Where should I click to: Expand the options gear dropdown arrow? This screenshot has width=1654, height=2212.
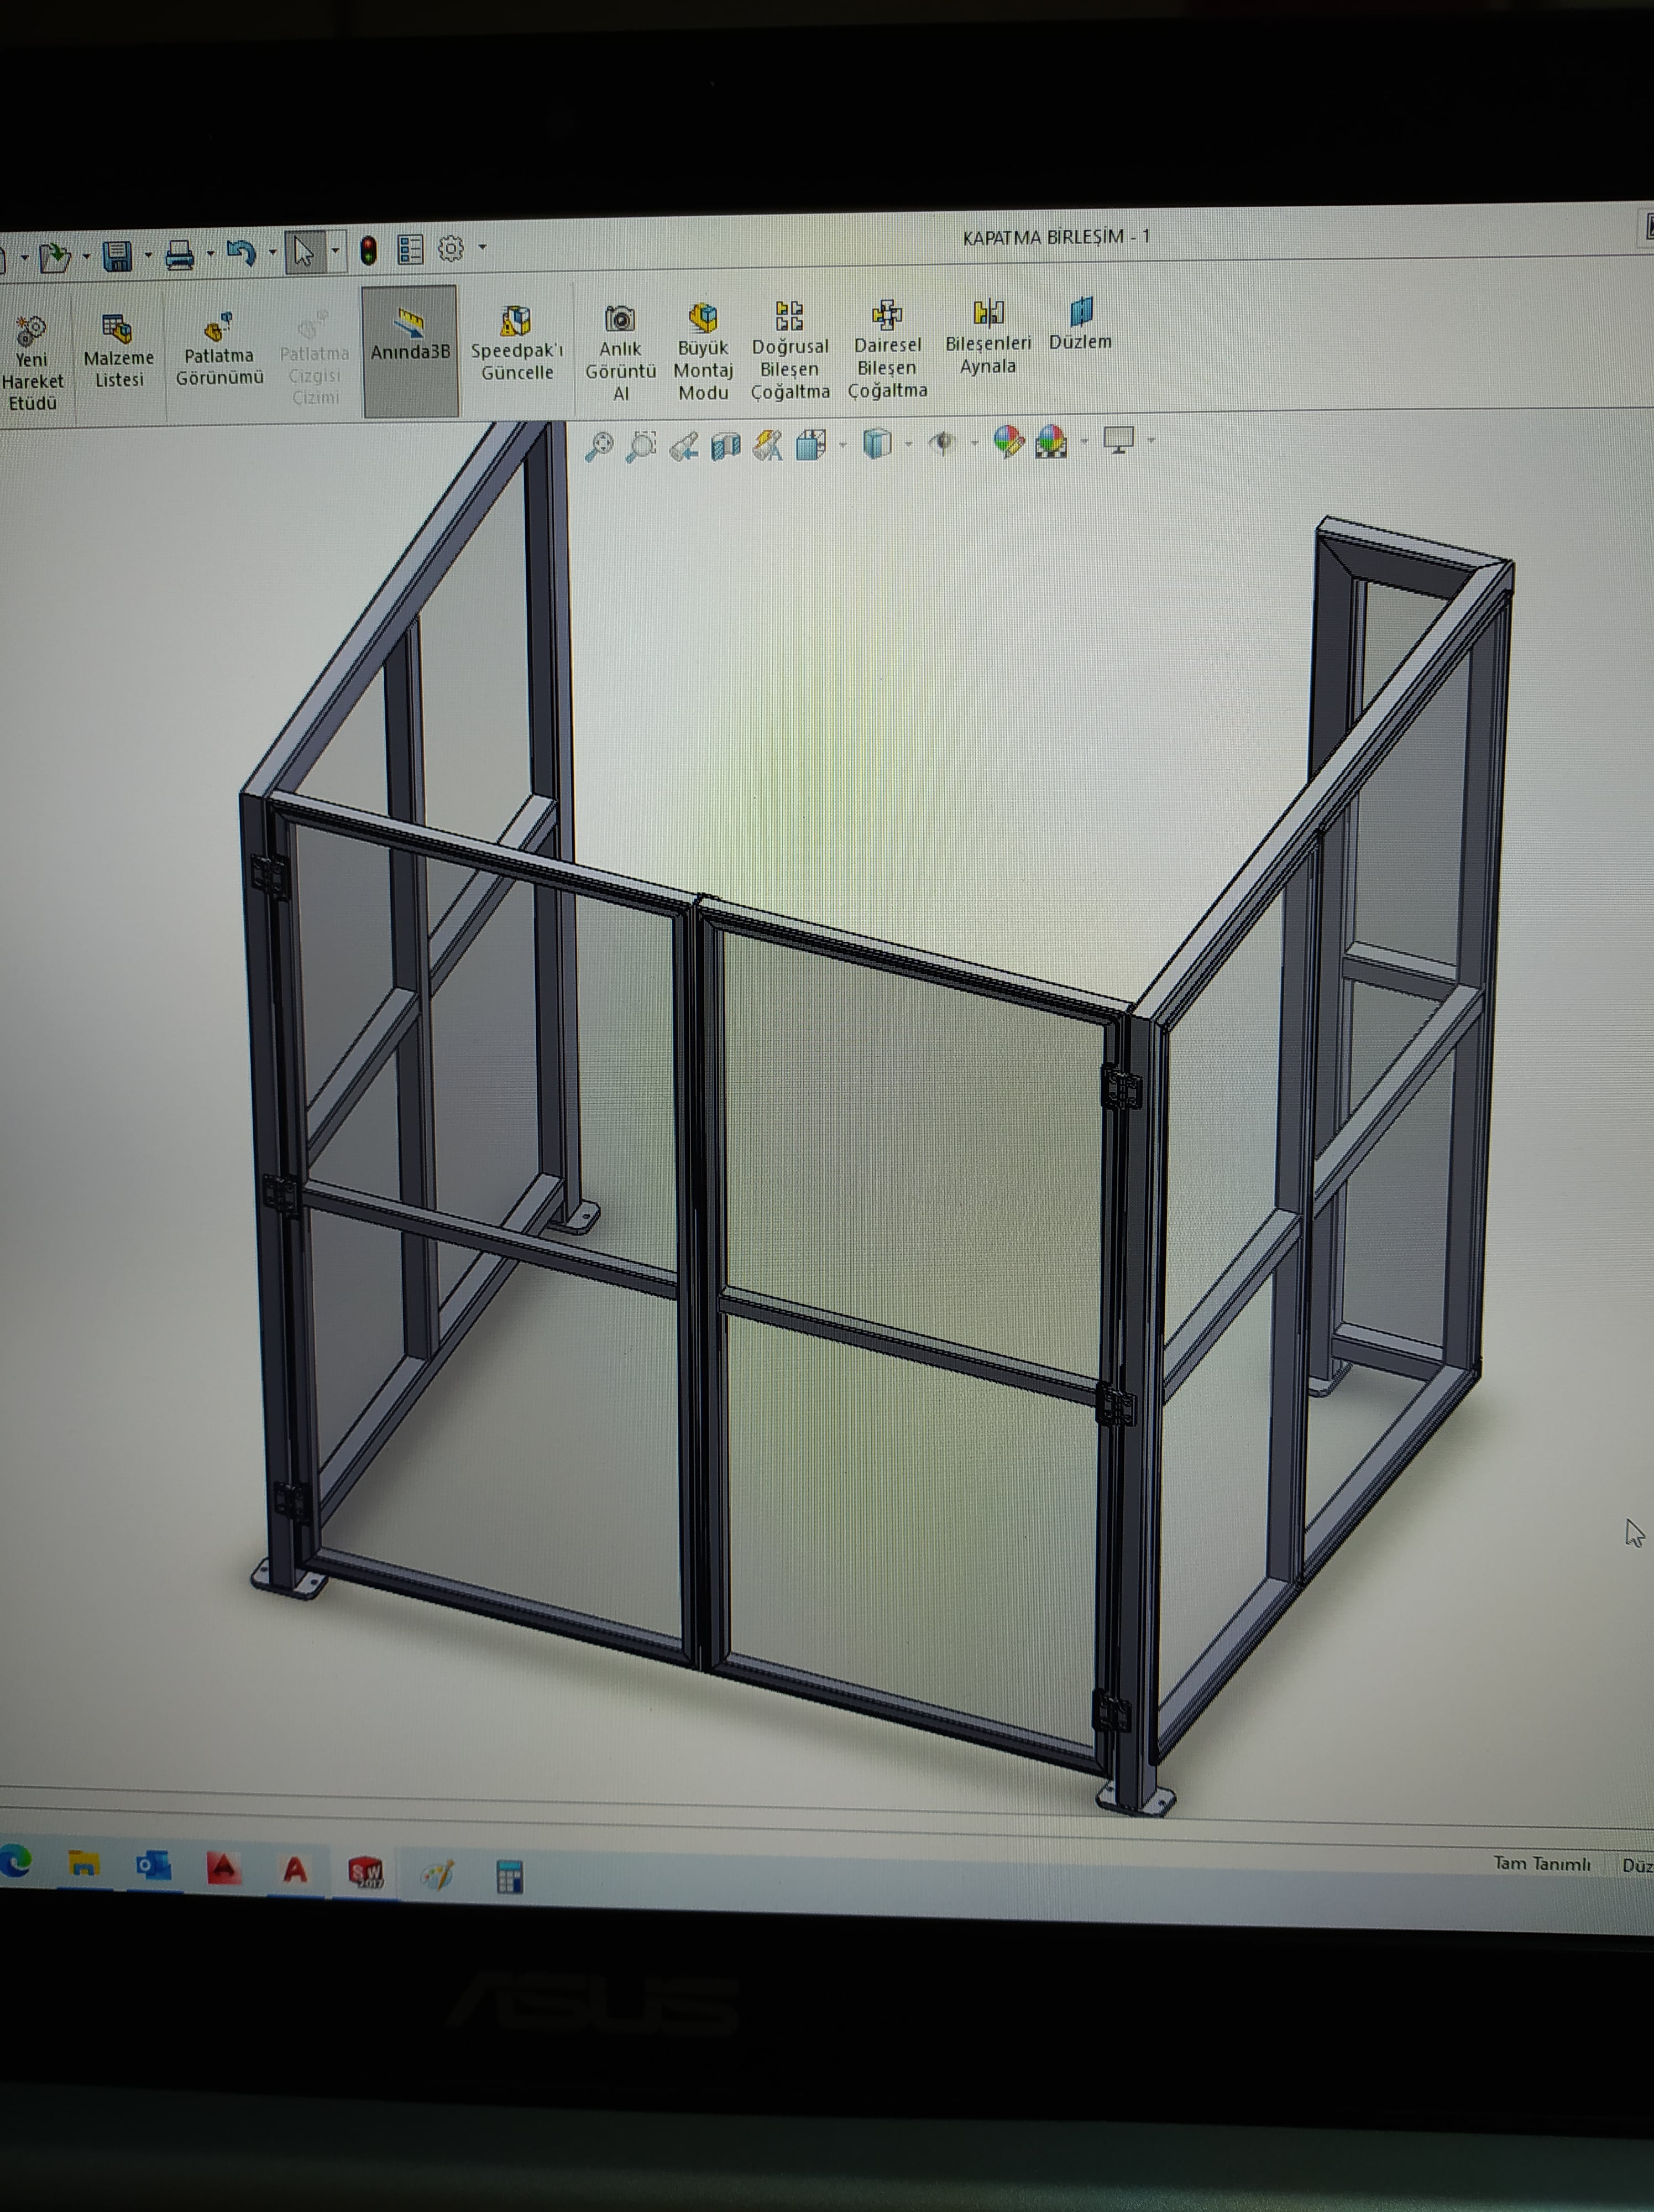coord(481,246)
